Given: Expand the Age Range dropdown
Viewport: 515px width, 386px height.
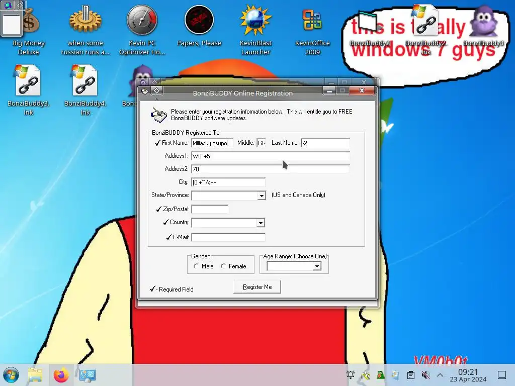Looking at the screenshot, I should coord(317,266).
